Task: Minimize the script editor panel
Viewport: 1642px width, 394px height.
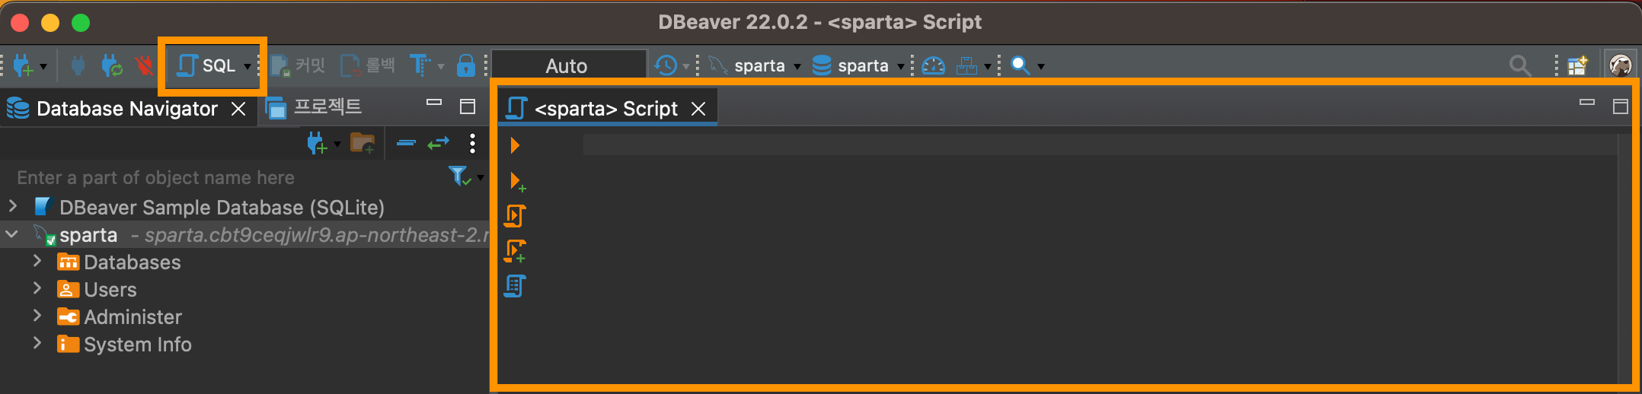Action: (1587, 102)
